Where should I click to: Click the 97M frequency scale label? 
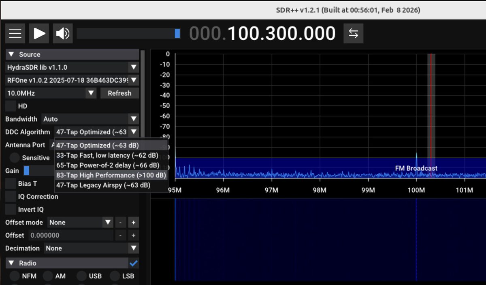click(271, 190)
